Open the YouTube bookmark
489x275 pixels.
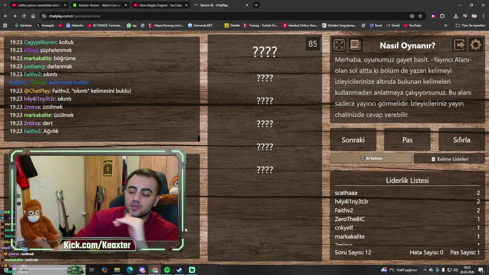point(412,26)
